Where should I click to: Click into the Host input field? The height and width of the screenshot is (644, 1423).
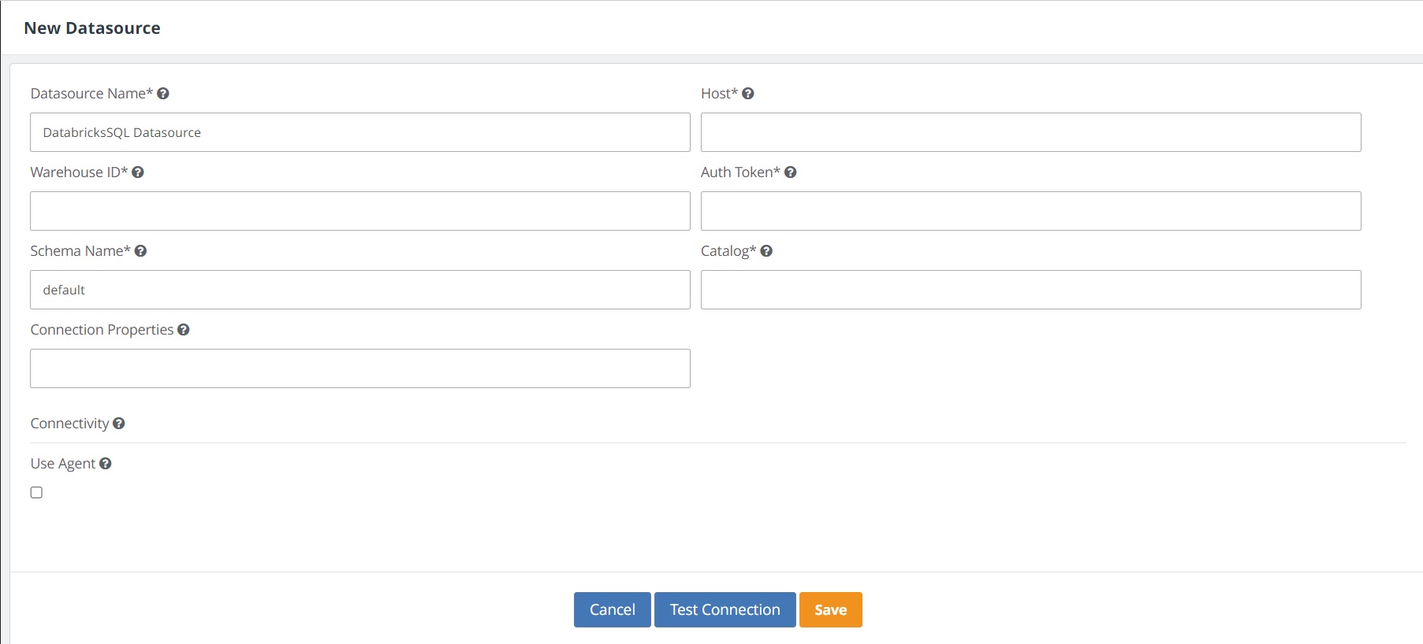(x=1030, y=132)
